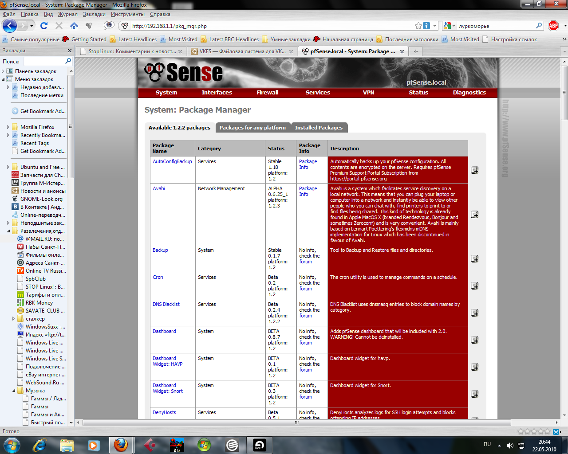The height and width of the screenshot is (454, 568).
Task: Install Dashboard Widget: Snort via plus icon
Action: (x=474, y=394)
